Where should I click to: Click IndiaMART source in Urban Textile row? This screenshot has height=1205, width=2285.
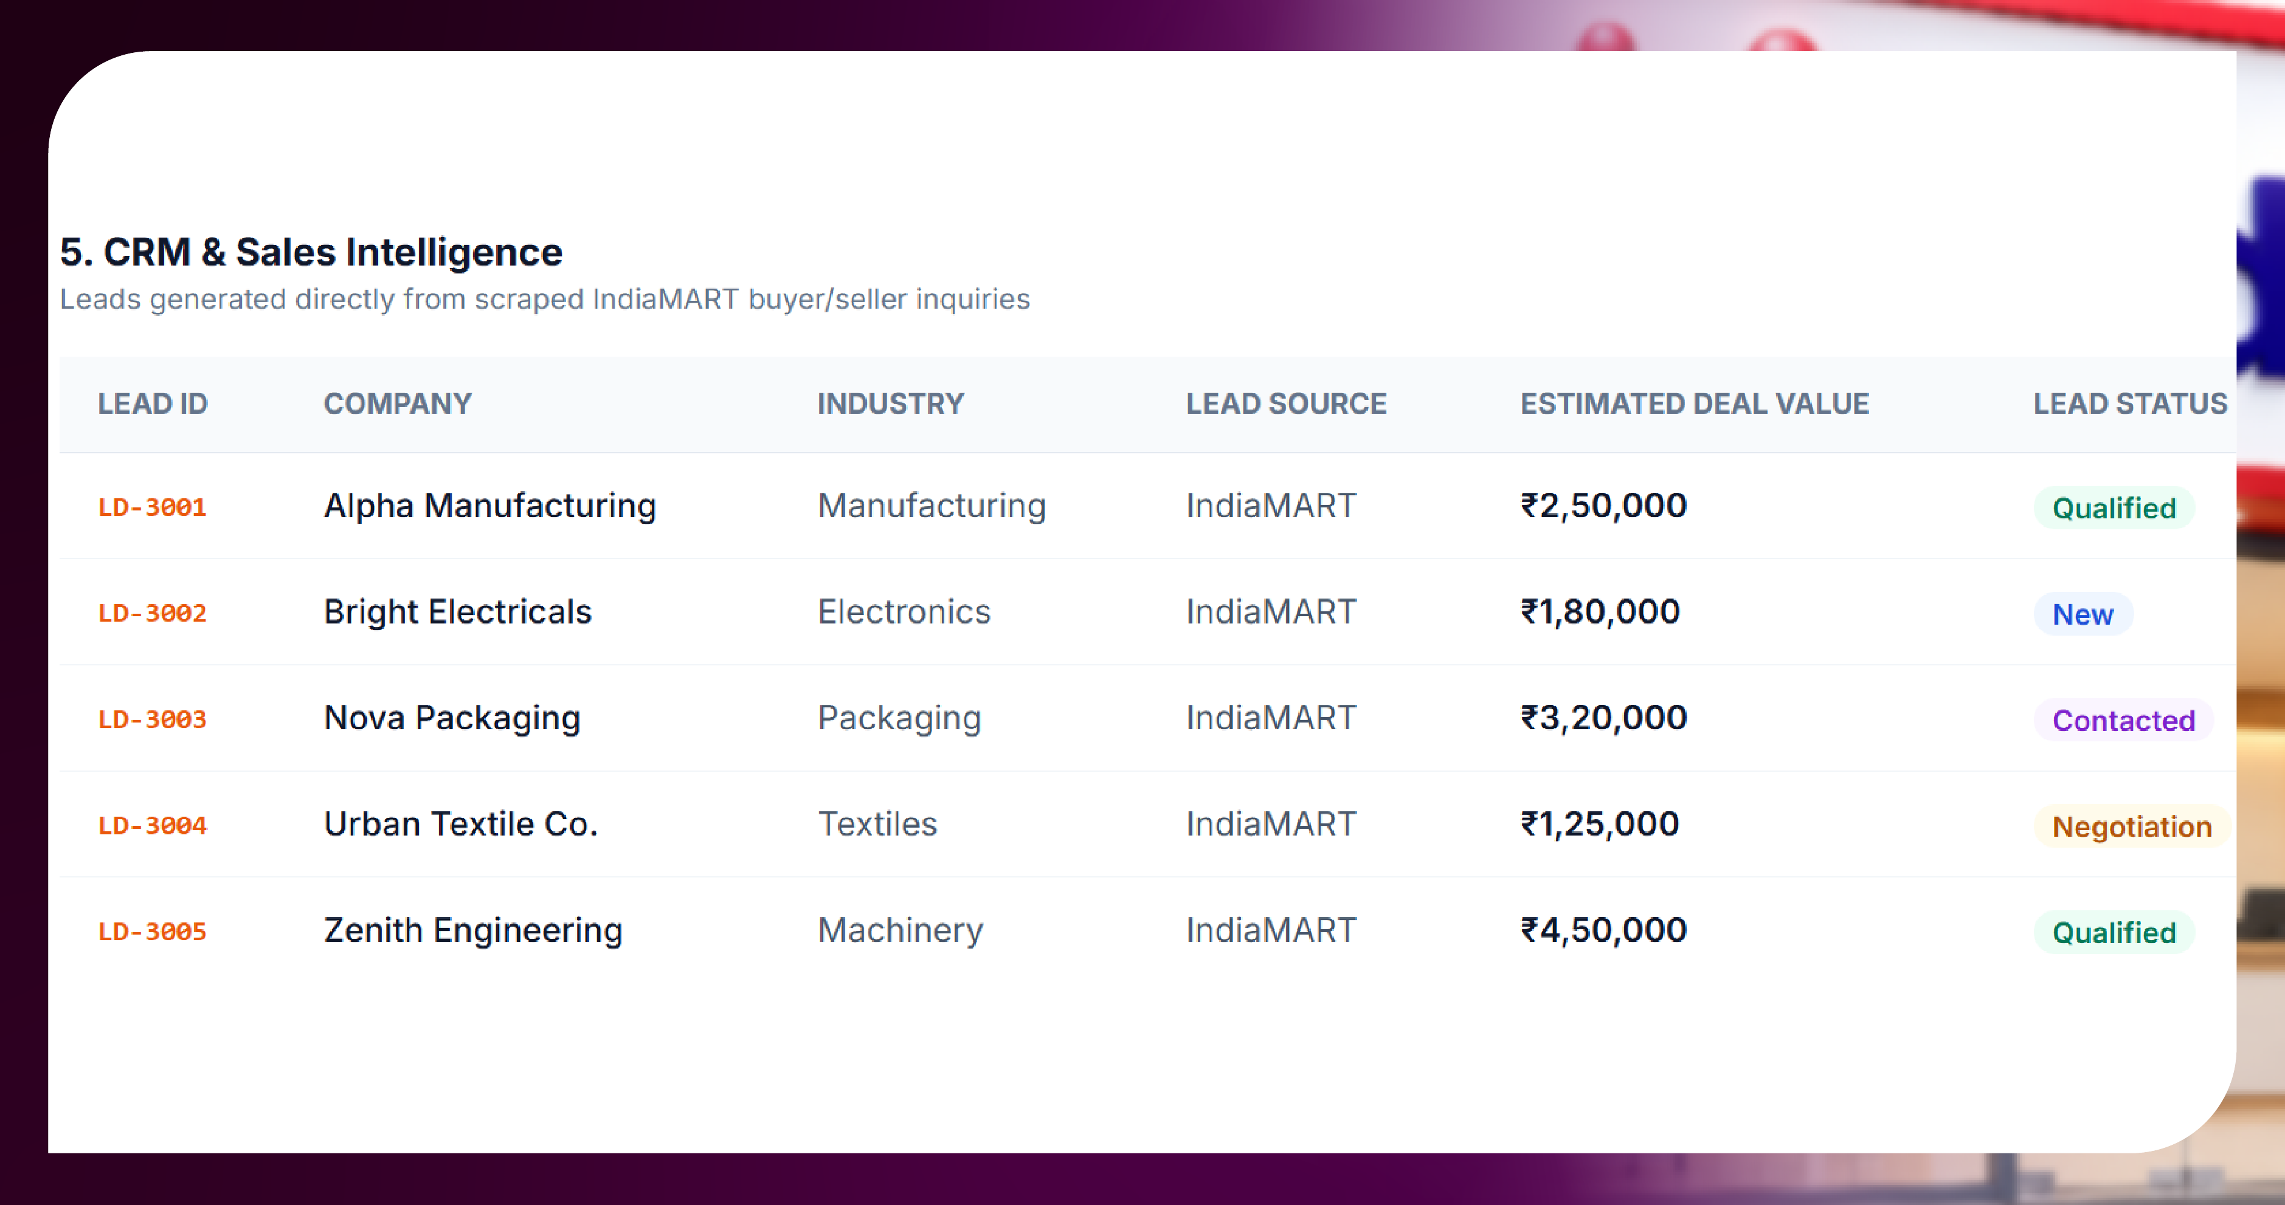click(x=1271, y=825)
